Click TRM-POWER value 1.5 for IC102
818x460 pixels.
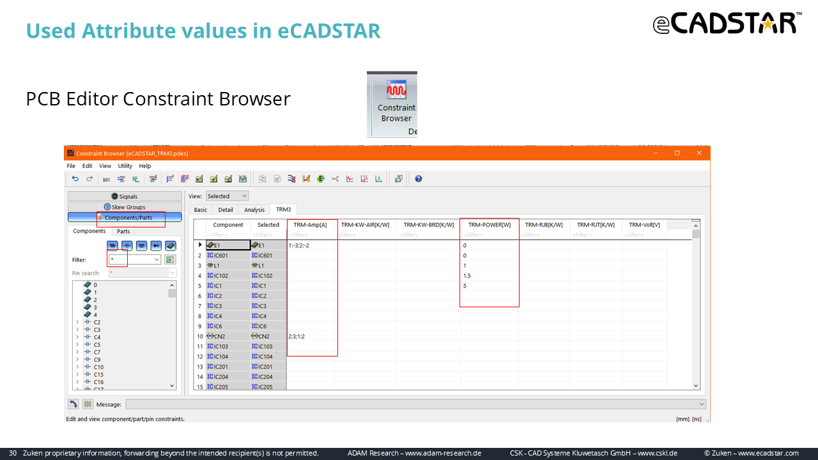point(490,276)
